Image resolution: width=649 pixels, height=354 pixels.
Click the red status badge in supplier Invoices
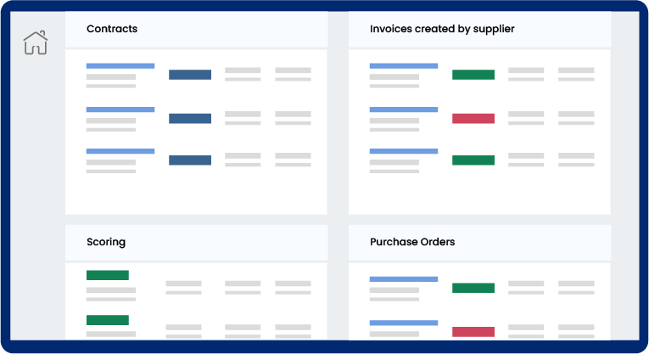(473, 119)
